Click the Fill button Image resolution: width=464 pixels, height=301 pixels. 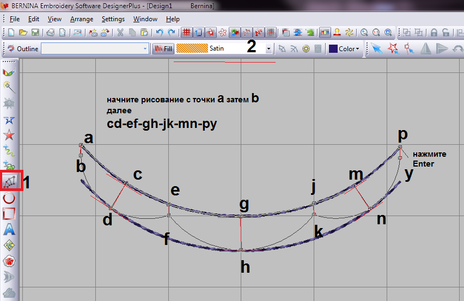(x=163, y=48)
